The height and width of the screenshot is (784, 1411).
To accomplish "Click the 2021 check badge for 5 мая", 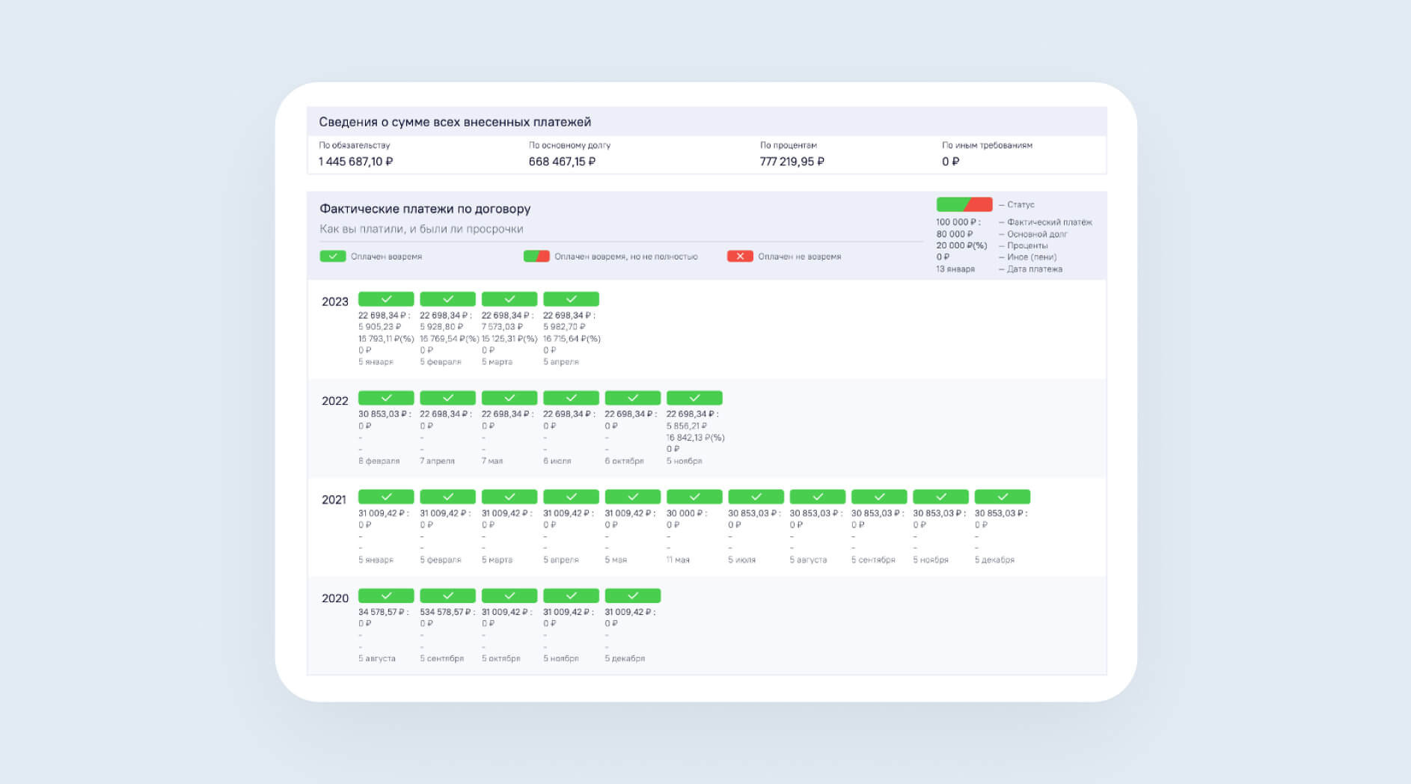I will pyautogui.click(x=633, y=497).
